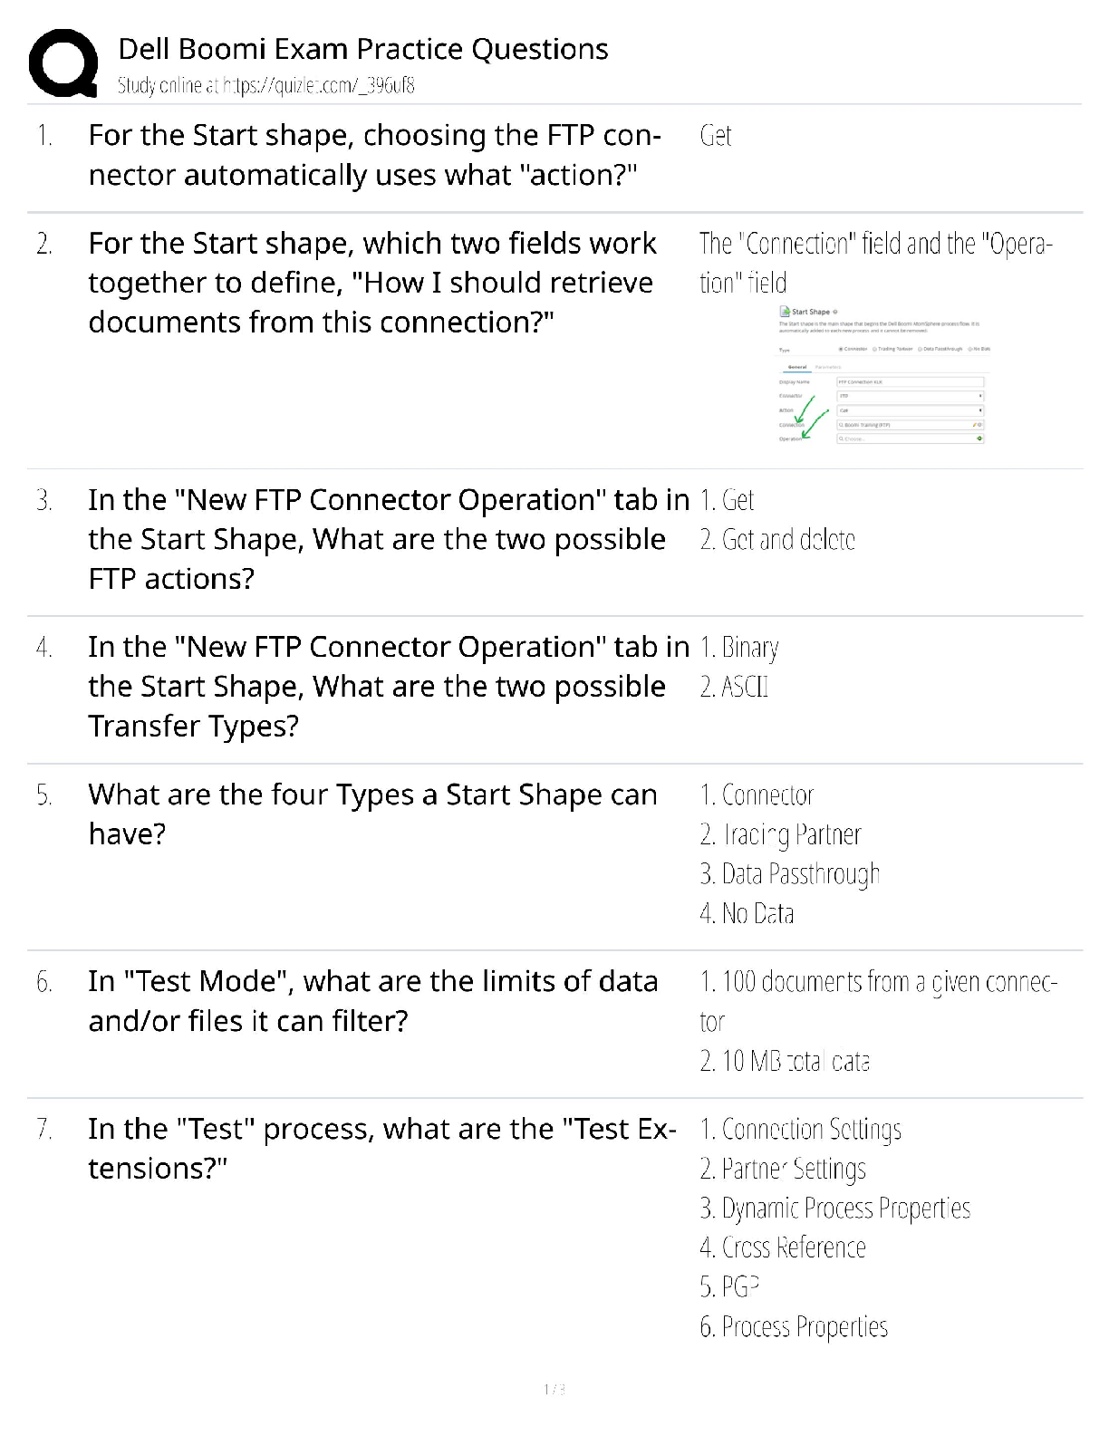This screenshot has width=1109, height=1435.
Task: Open the Connector FTP dropdown
Action: [x=910, y=396]
